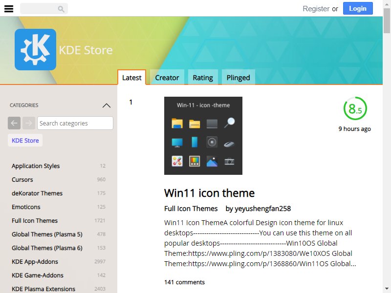Open the KDE Store header title
Image resolution: width=391 pixels, height=293 pixels.
tap(86, 50)
